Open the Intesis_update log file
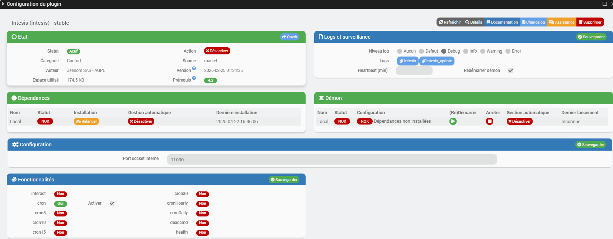Image resolution: width=613 pixels, height=239 pixels. 437,61
